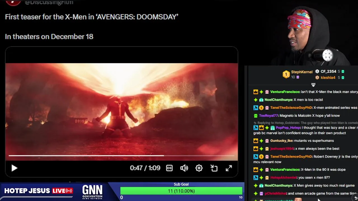
Task: Open kieshia4 gifter name
Action: pos(328,78)
